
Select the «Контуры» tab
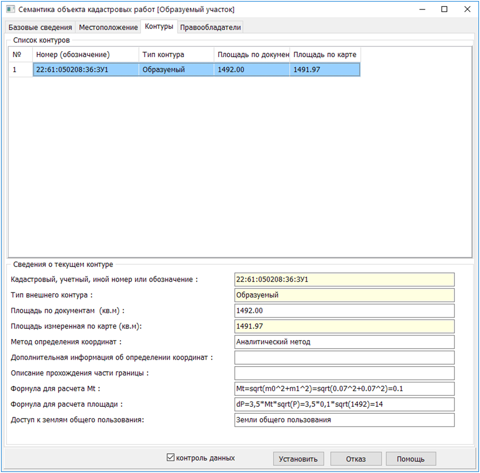point(159,27)
